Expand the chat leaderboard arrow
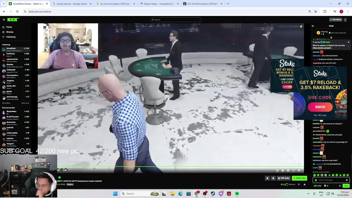Image resolution: width=352 pixels, height=198 pixels. [x=331, y=38]
